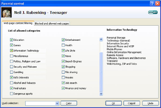Enable Politics, Religion and Law category
This screenshot has width=161, height=108.
coord(11,61)
